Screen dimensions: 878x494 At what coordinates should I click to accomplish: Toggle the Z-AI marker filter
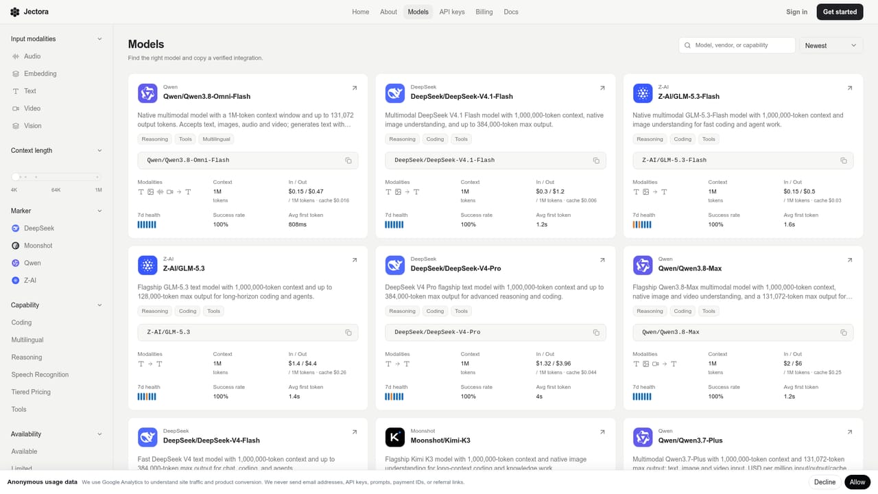[56, 280]
